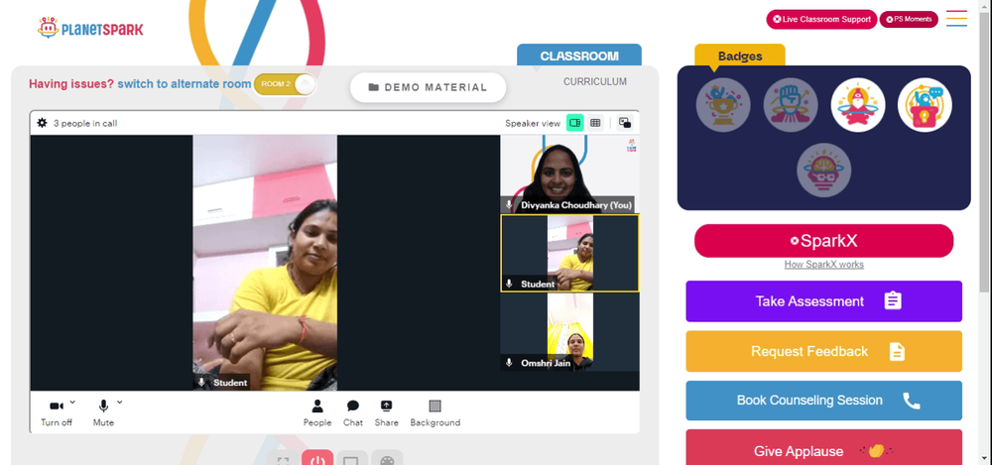Open the People panel
This screenshot has height=465, width=992.
pos(317,412)
